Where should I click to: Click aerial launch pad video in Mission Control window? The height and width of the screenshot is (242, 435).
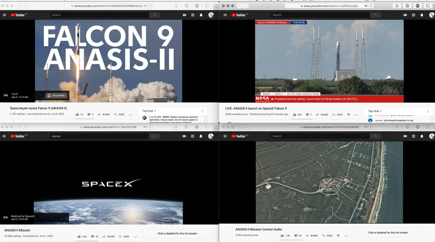point(329,182)
